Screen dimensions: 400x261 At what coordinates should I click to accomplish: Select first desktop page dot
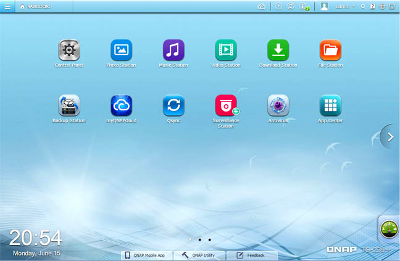[190, 239]
